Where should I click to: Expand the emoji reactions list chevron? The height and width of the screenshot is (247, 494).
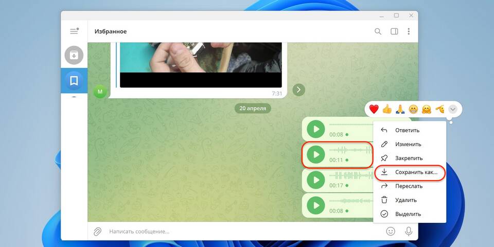pyautogui.click(x=453, y=109)
